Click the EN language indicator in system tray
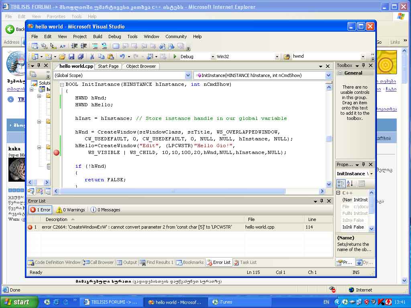Viewport: 411px width, 308px height. (x=326, y=302)
